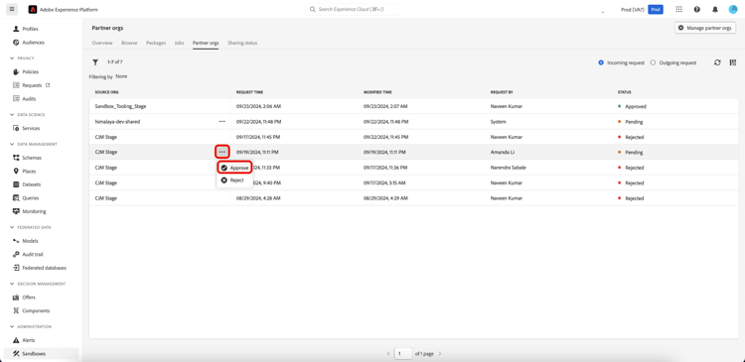Click the Adobe Experience Platform logo

pos(33,9)
